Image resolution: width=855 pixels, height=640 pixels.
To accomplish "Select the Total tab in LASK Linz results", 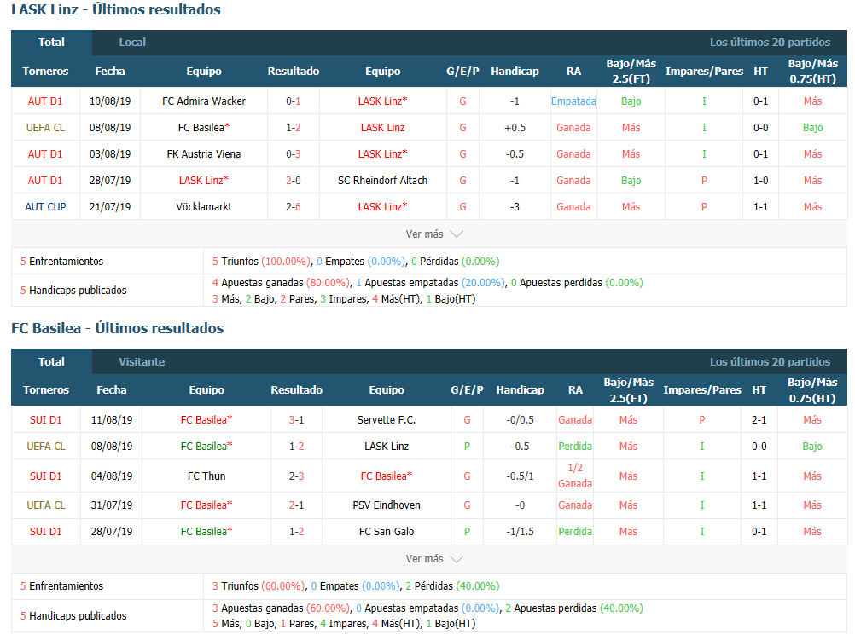I will [51, 43].
